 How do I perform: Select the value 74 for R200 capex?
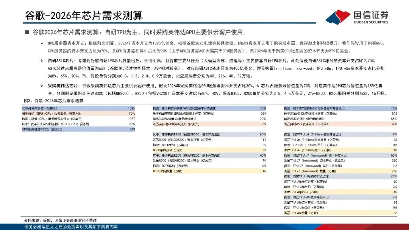pyautogui.click(x=264, y=160)
